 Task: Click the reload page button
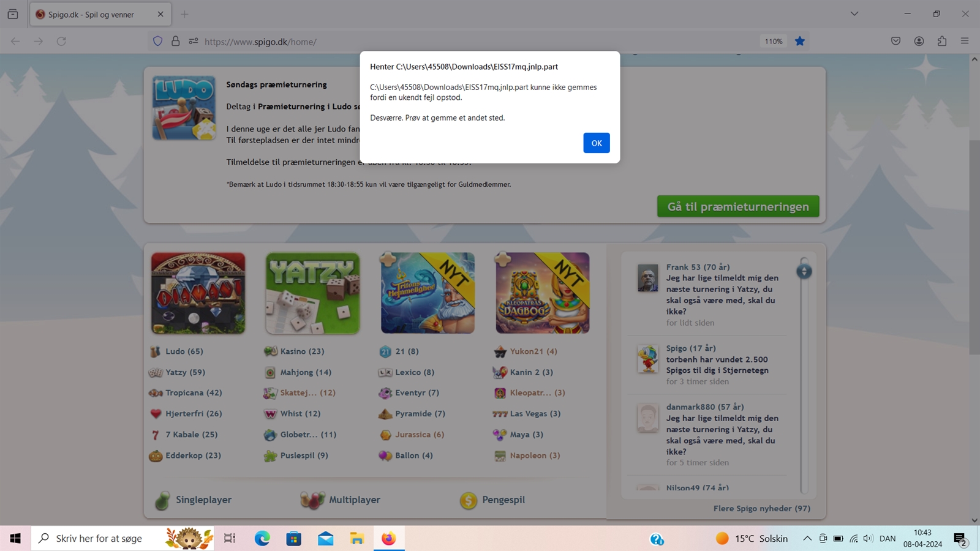click(61, 42)
